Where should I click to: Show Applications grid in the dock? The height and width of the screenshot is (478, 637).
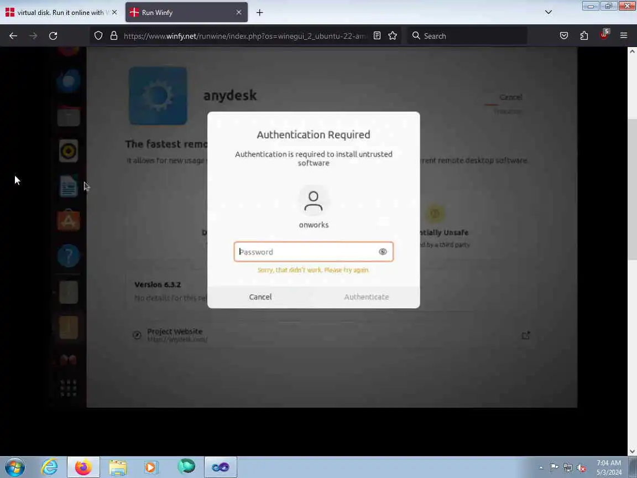(x=68, y=388)
